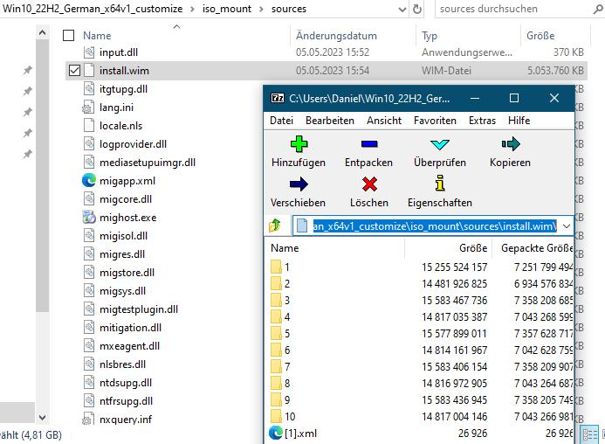This screenshot has width=605, height=444.
Task: Click the Verschieben blue arrow icon
Action: tap(299, 184)
